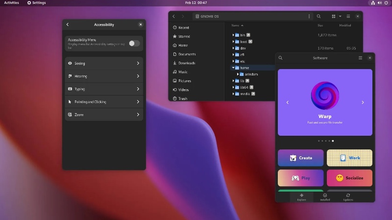Click the search icon in Software window
This screenshot has width=392, height=220.
[x=281, y=58]
